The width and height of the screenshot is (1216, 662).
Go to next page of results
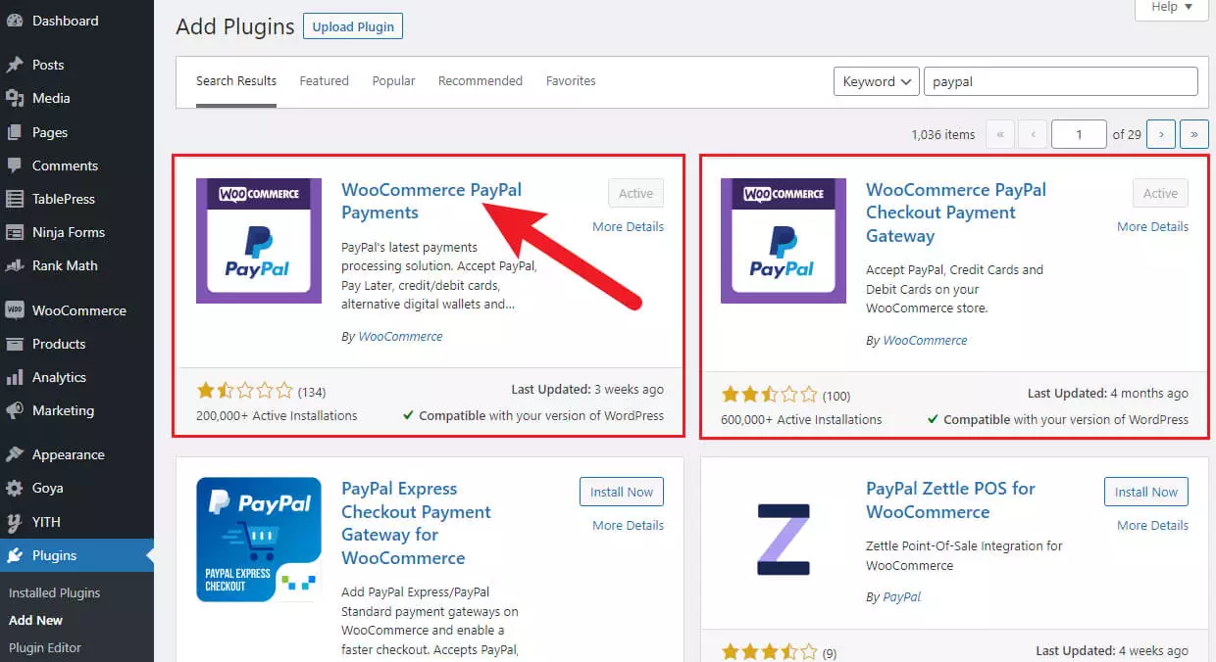tap(1161, 134)
